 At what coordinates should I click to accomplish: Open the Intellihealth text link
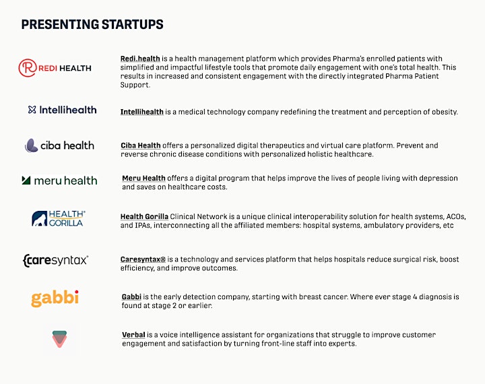[x=141, y=112]
